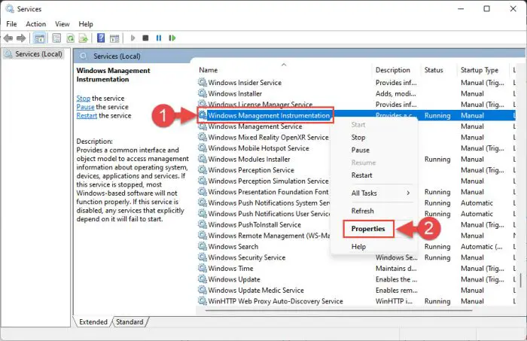Open the File menu
527x341 pixels.
click(11, 24)
